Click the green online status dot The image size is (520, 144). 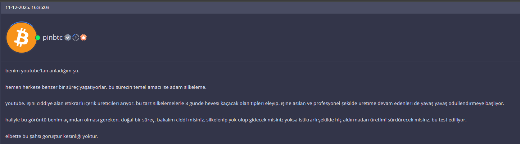[38, 38]
